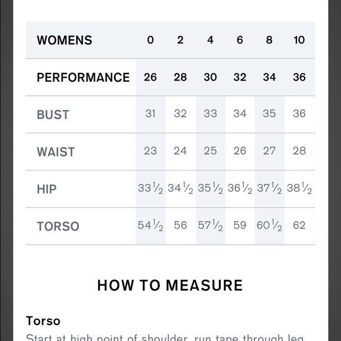Click the HOW TO MEASURE heading
Image resolution: width=341 pixels, height=341 pixels.
[170, 285]
